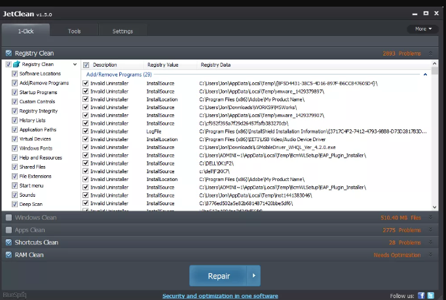Open the Facebook follow icon
The image size is (446, 300).
pyautogui.click(x=421, y=295)
